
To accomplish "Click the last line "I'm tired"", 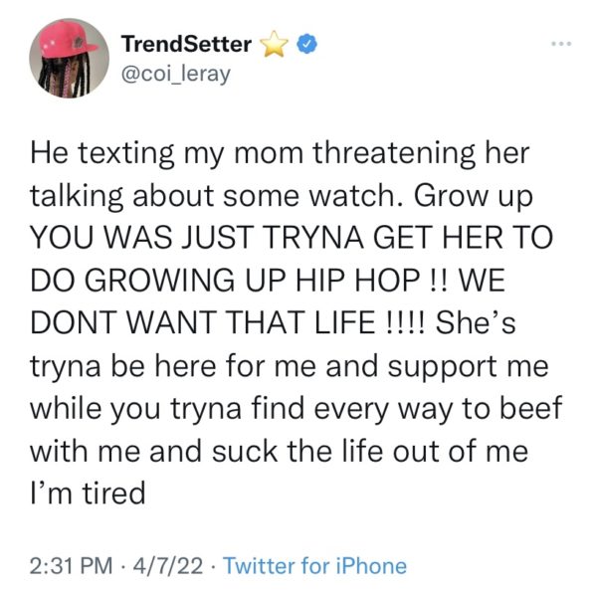I will [x=88, y=493].
